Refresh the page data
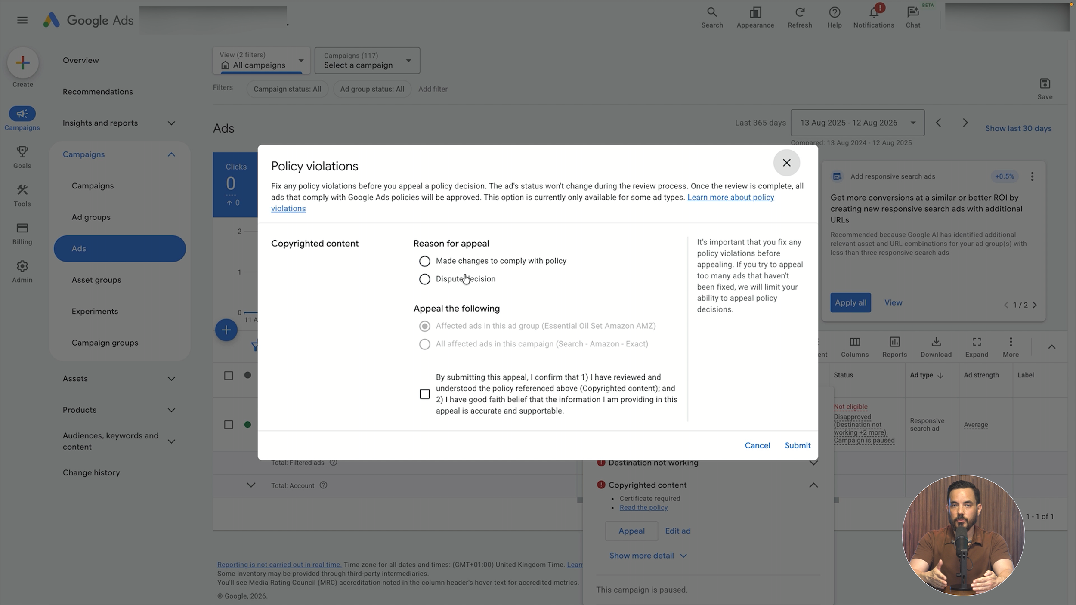This screenshot has height=605, width=1076. (800, 18)
